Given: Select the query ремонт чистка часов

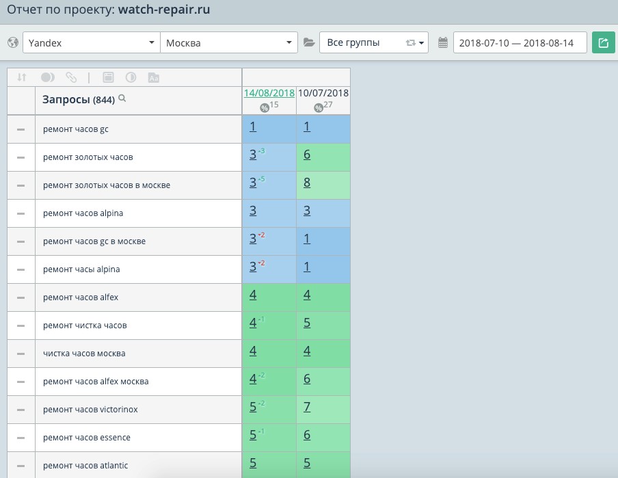Looking at the screenshot, I should 85,326.
